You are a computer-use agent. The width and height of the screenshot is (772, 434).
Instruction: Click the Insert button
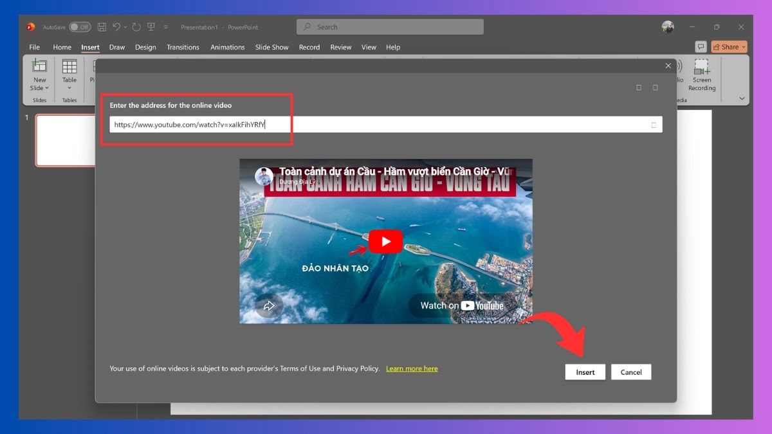coord(585,372)
